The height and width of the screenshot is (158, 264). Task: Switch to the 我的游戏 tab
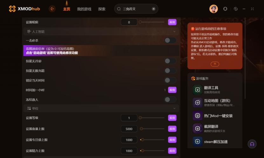tap(84, 9)
